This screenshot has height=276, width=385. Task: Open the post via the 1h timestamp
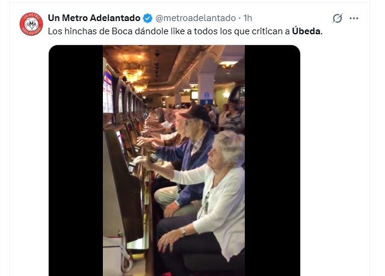[247, 18]
